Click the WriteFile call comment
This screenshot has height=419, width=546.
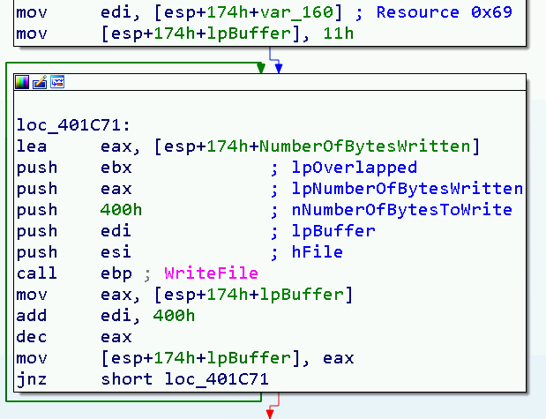(x=211, y=273)
